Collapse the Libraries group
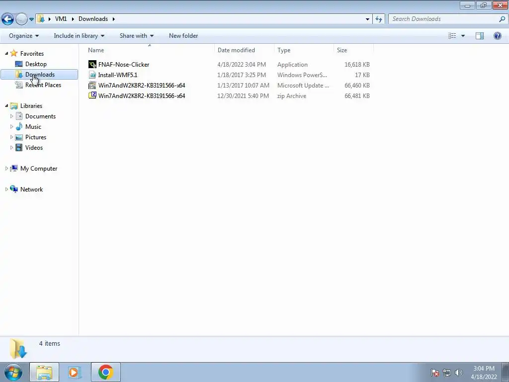This screenshot has height=382, width=509. click(x=6, y=105)
